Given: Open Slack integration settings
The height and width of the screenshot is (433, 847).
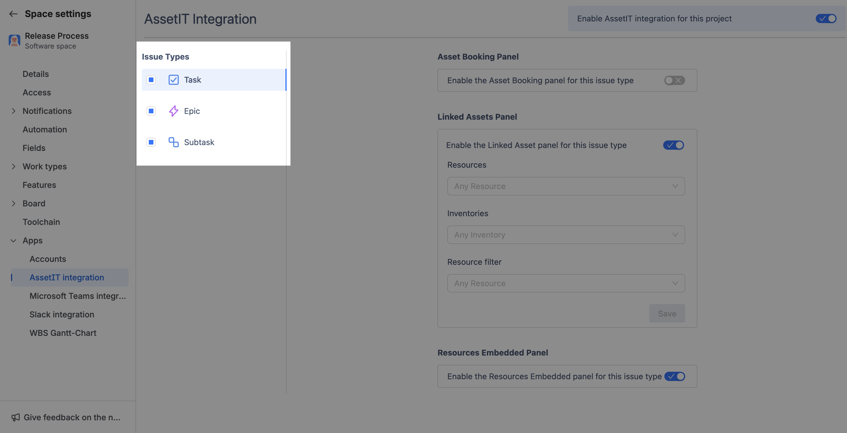Looking at the screenshot, I should 62,314.
